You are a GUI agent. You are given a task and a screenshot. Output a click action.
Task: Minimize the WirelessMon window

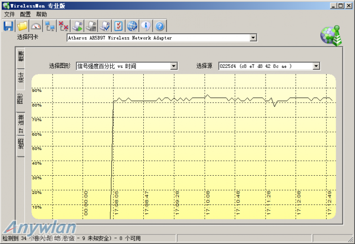(x=333, y=6)
